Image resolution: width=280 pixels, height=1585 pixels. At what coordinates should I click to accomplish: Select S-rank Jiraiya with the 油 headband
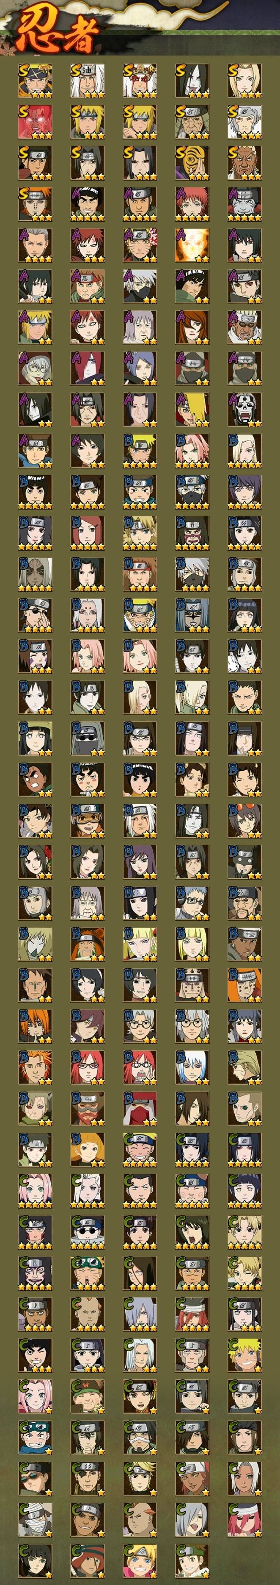(87, 81)
